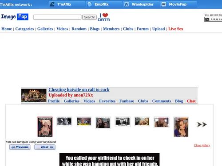The width and height of the screenshot is (222, 166).
Task: Go to the Previous image
Action: [x=20, y=147]
